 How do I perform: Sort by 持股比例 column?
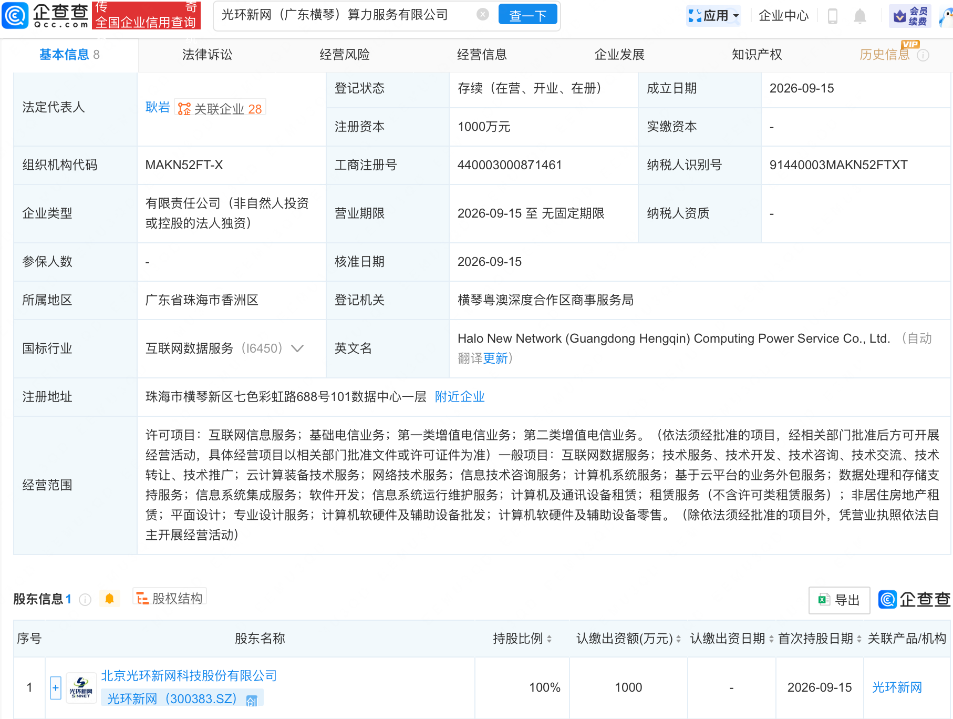522,639
